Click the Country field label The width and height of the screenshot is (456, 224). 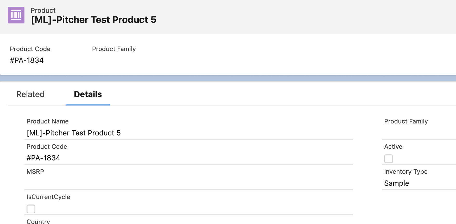point(38,221)
